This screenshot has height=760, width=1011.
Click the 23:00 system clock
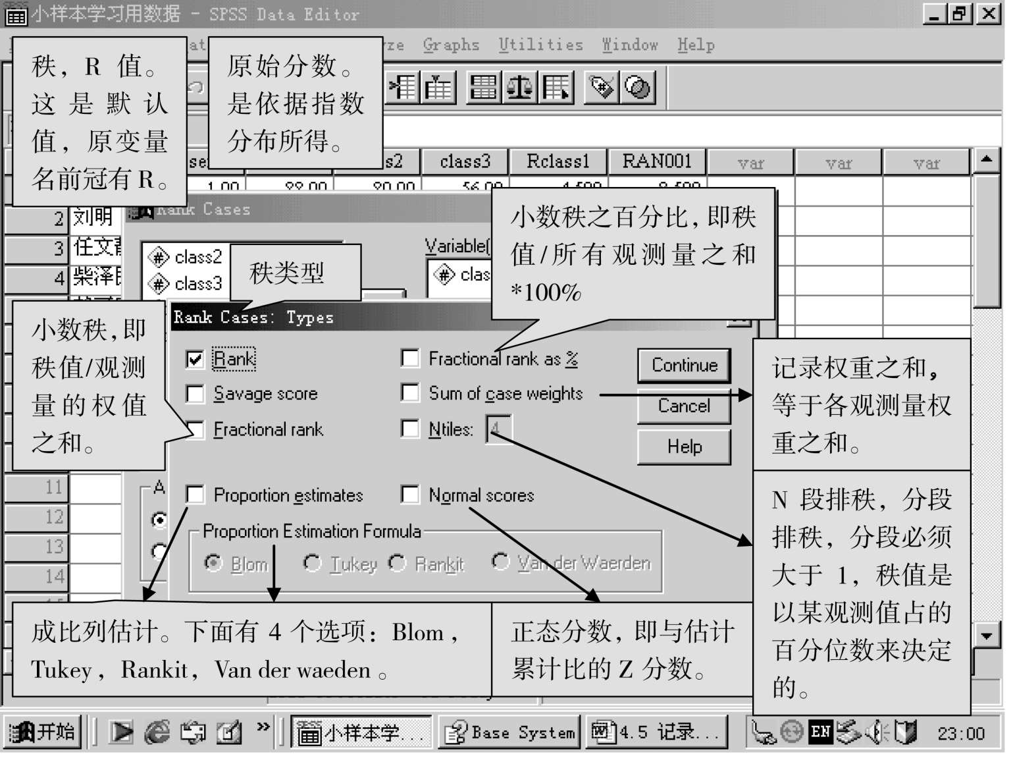[961, 733]
